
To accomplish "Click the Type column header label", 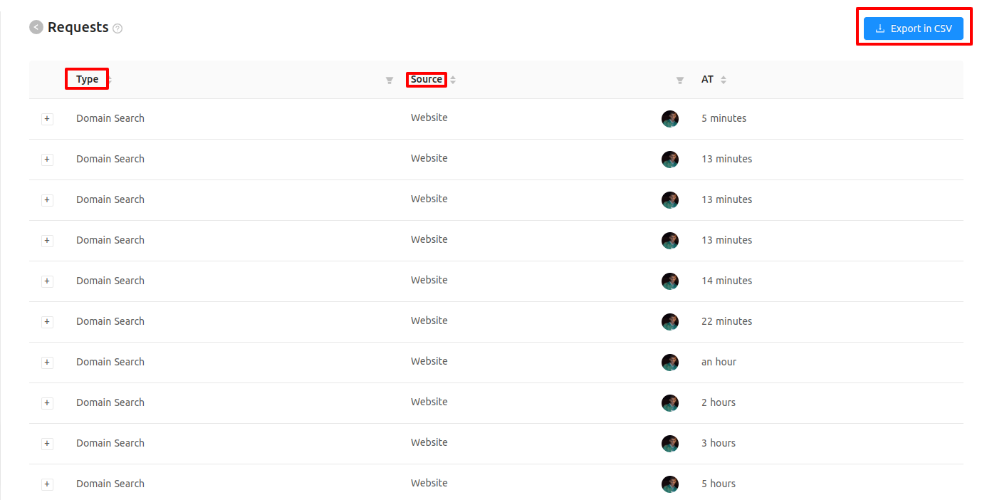I will [x=87, y=79].
